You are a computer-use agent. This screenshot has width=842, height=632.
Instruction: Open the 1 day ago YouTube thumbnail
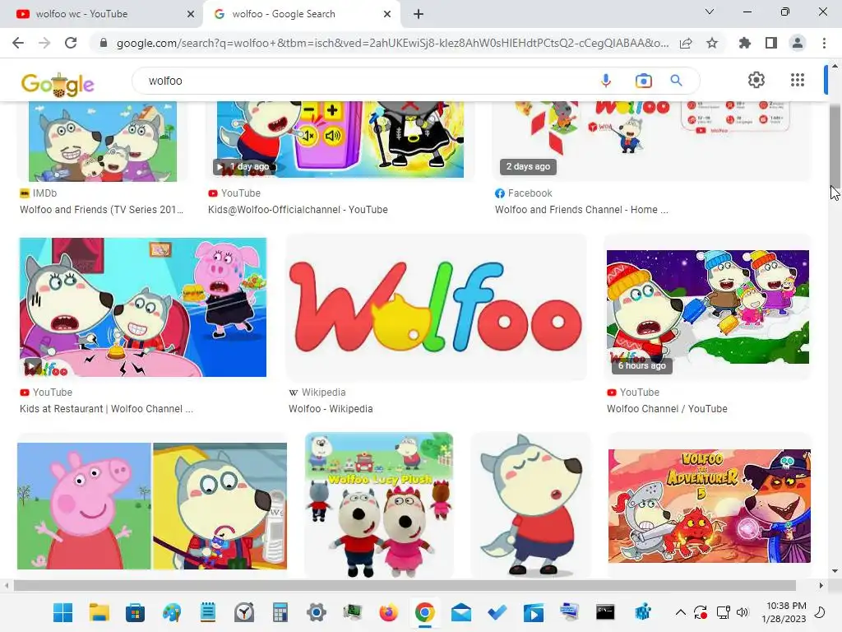point(340,139)
